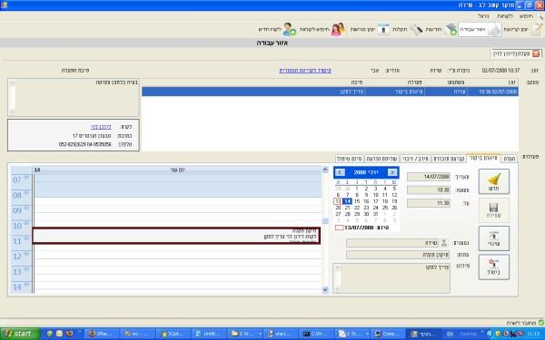
Task: Select the work area (אזור עבודה) toolbar button
Action: coord(480,30)
